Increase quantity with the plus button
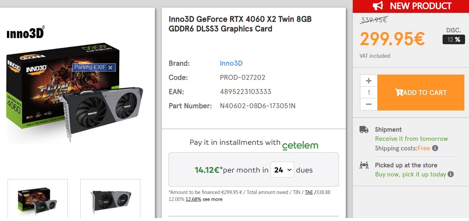 369,81
